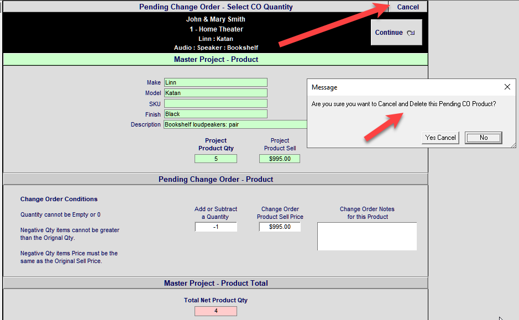Image resolution: width=519 pixels, height=320 pixels.
Task: Click the Master Project - Product header
Action: click(216, 60)
